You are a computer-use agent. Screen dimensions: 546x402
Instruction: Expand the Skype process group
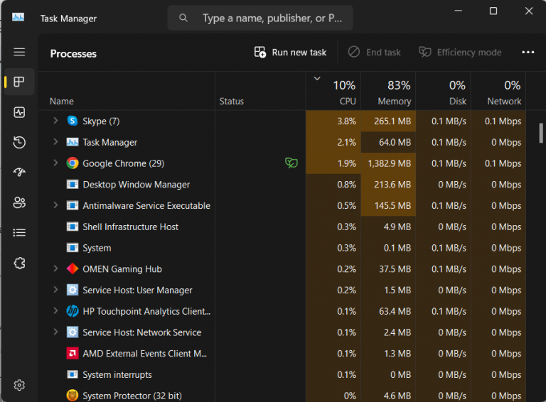tap(56, 121)
